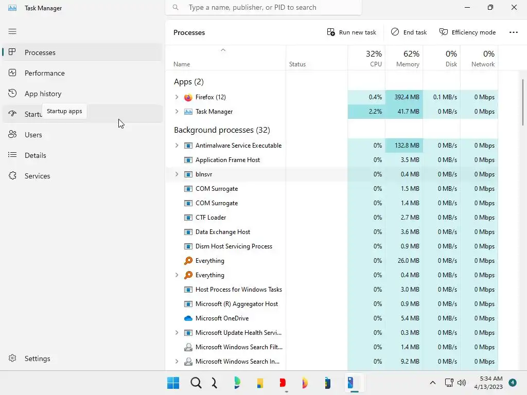
Task: Expand Everything row using 0.4 MB
Action: 177,275
